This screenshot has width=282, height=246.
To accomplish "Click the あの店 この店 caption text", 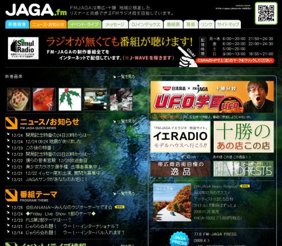I will tap(232, 157).
